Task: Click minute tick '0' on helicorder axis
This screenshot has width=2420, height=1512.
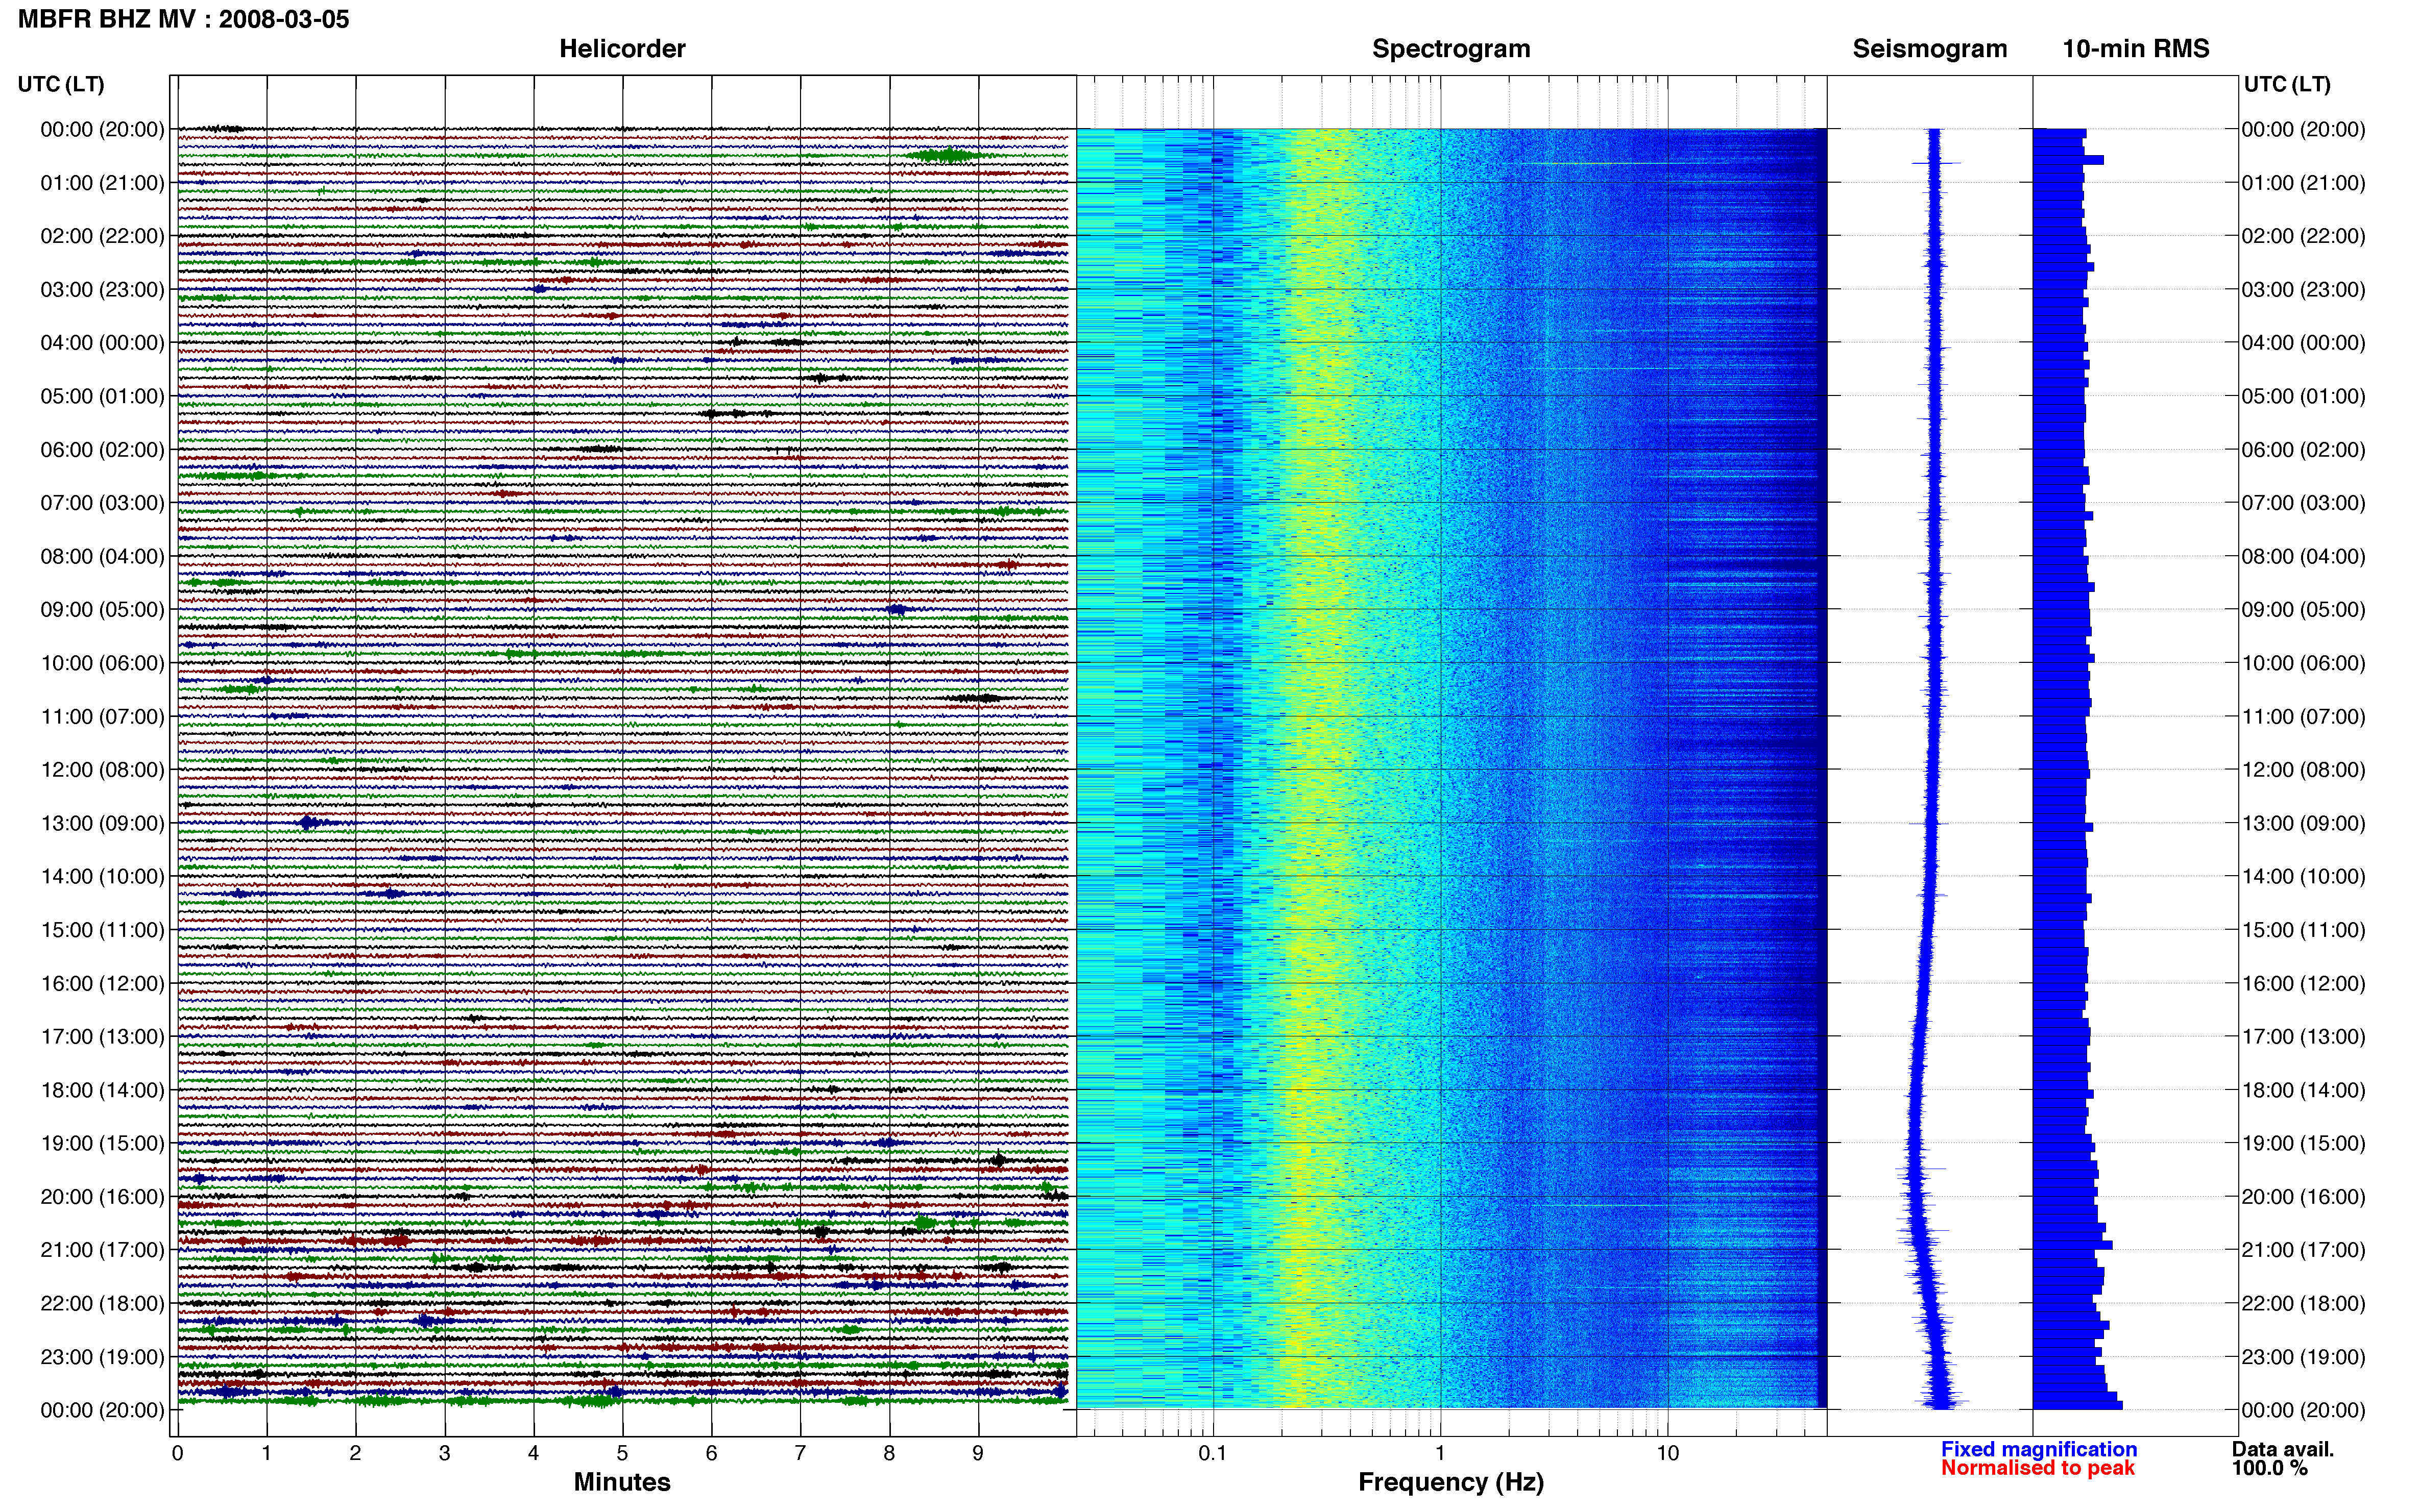Action: (178, 1453)
